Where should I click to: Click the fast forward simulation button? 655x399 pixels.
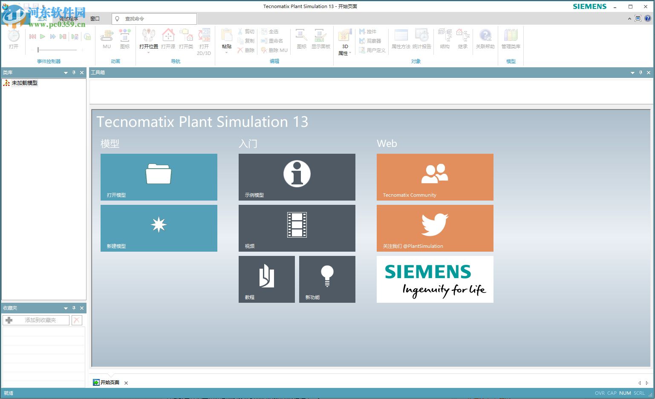coord(53,37)
